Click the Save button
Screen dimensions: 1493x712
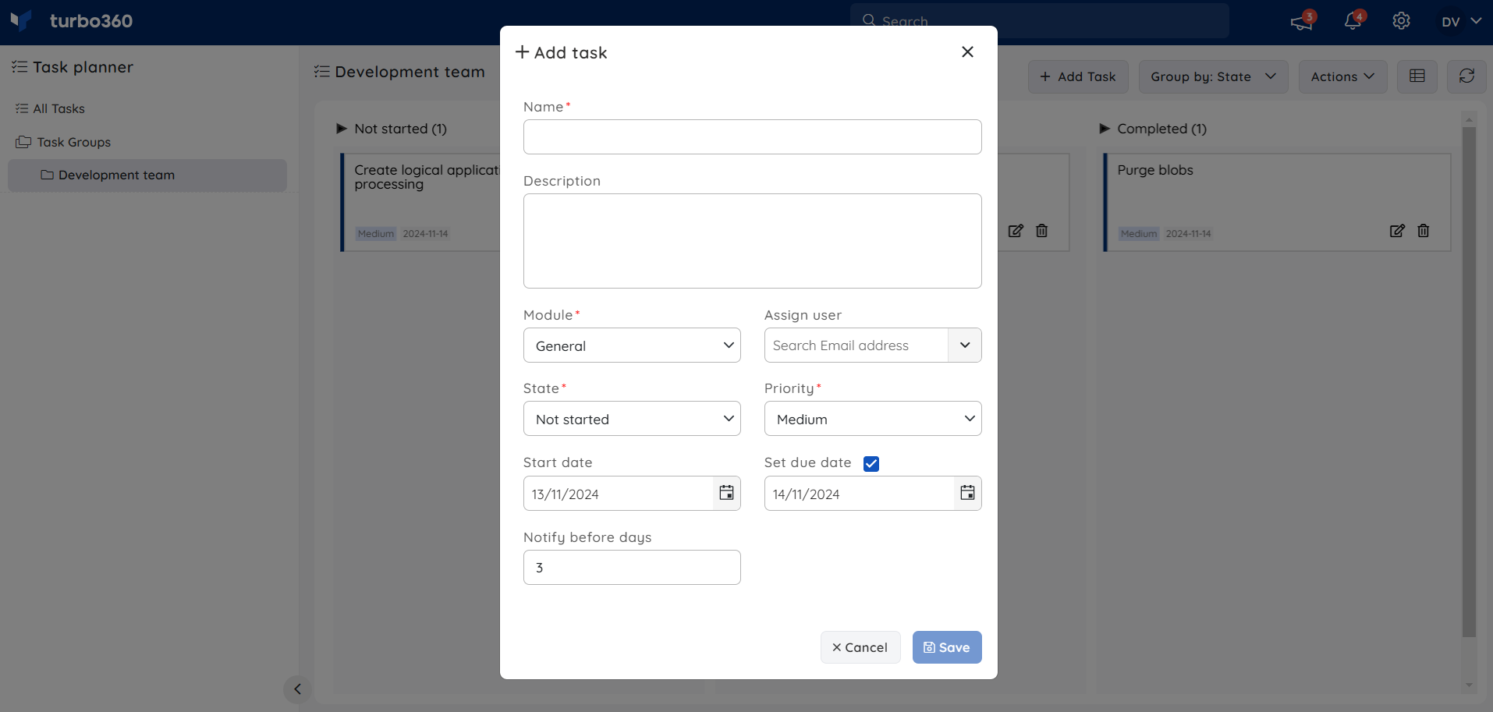pyautogui.click(x=947, y=647)
